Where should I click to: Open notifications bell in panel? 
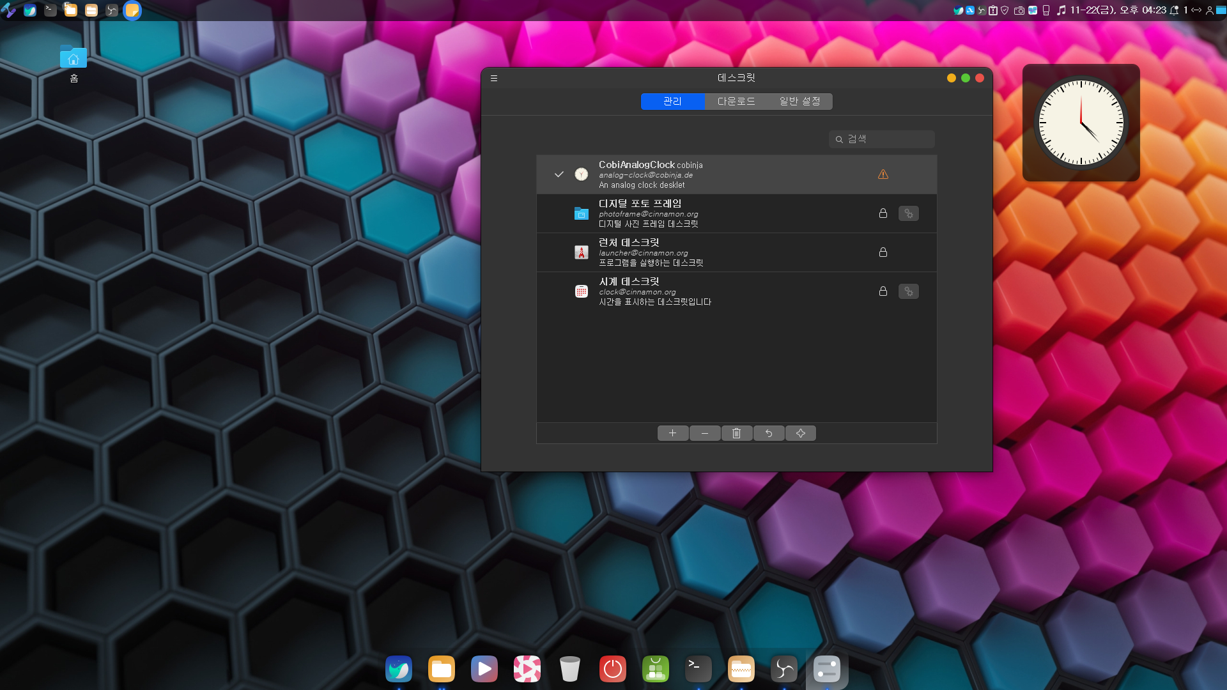coord(1174,10)
